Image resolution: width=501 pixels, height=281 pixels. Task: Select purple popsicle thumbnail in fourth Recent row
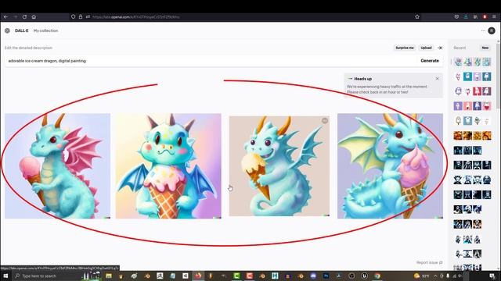coord(458,106)
